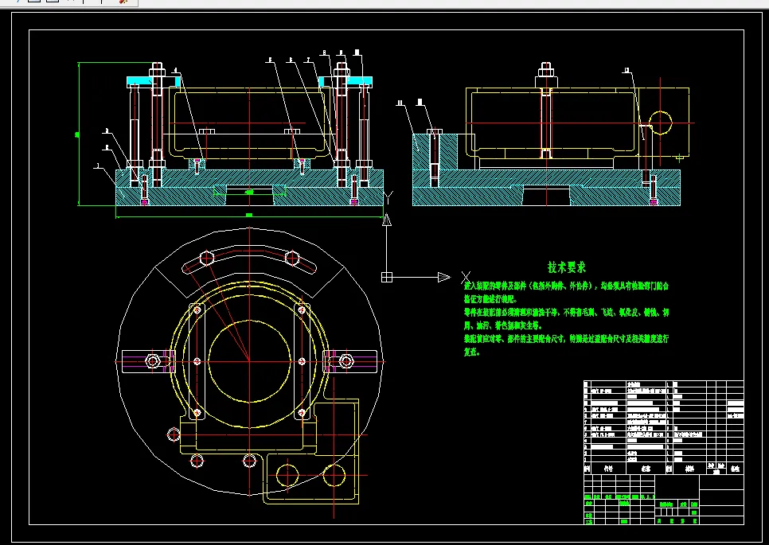769x545 pixels.
Task: Click the horizontal width dimension below front view
Action: [249, 215]
